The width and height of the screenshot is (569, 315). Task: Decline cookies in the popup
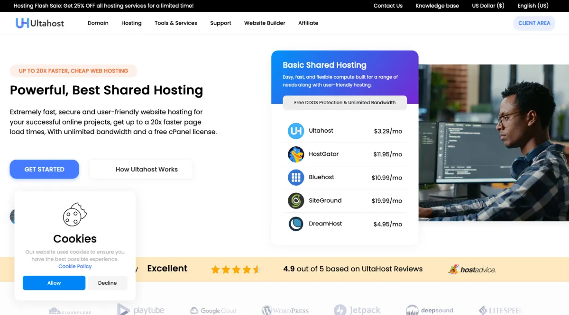pyautogui.click(x=108, y=283)
